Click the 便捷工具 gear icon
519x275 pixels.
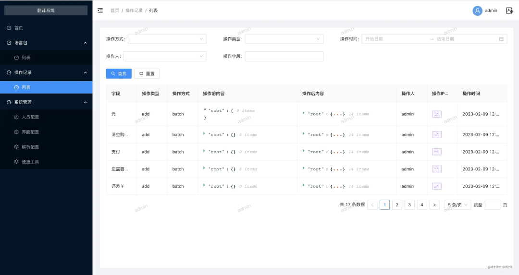[x=16, y=162]
